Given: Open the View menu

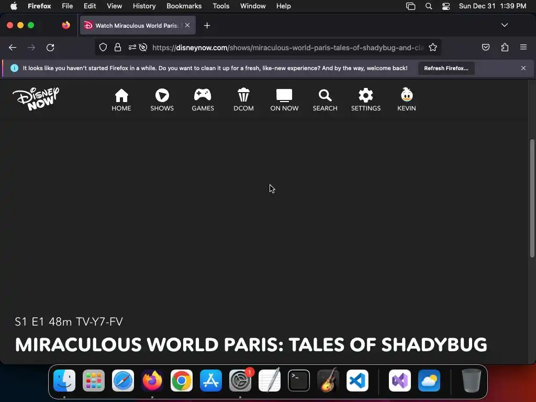Looking at the screenshot, I should [114, 6].
